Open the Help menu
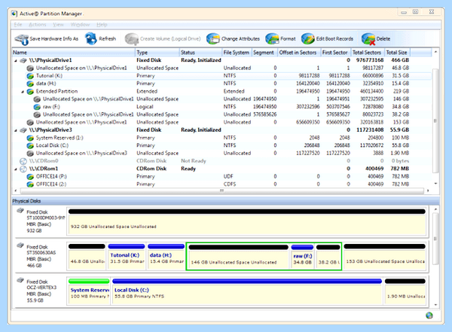 tap(102, 25)
